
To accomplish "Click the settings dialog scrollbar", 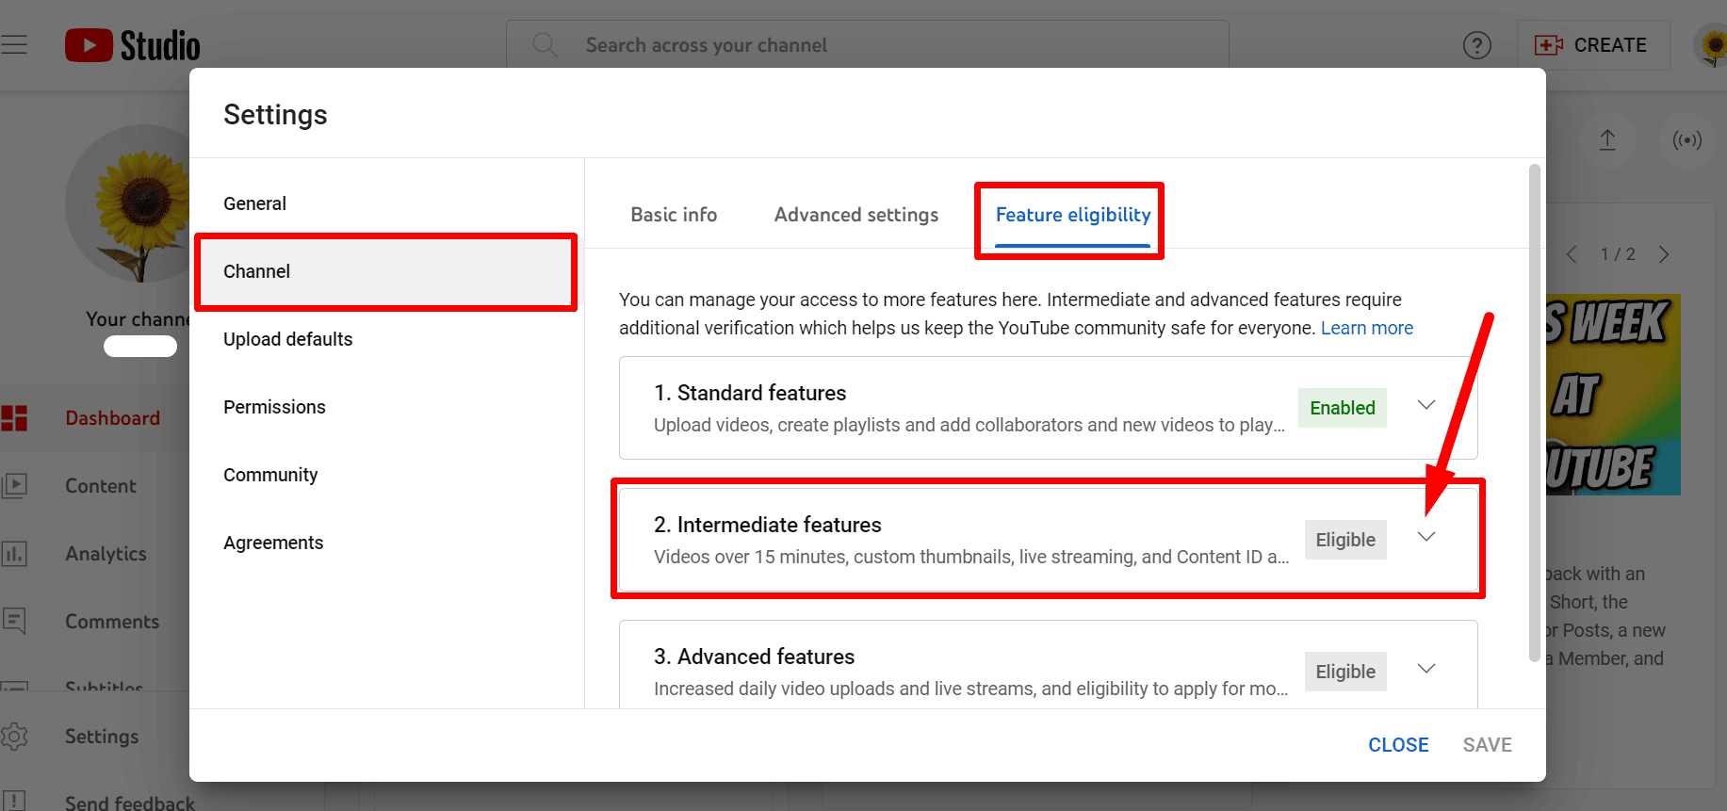I will [1535, 413].
